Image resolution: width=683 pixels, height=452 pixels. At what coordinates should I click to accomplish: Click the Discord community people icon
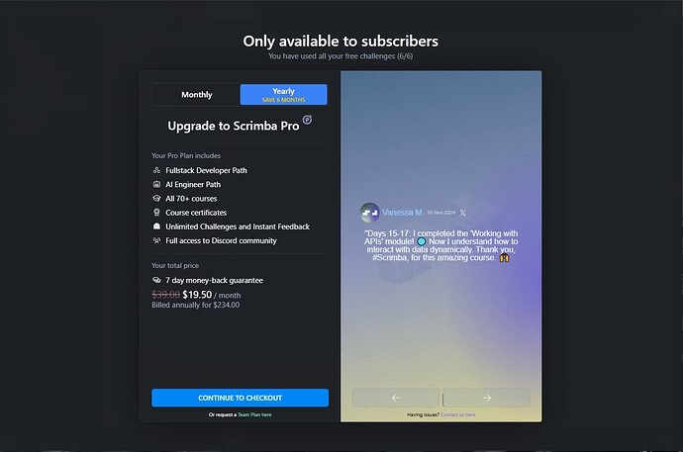tap(156, 240)
